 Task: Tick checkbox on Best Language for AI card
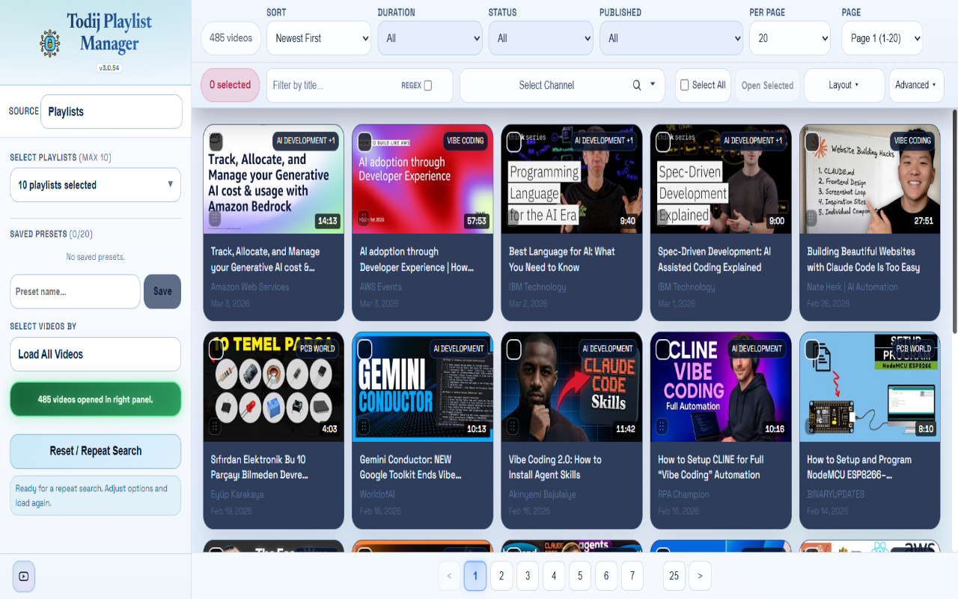point(514,142)
